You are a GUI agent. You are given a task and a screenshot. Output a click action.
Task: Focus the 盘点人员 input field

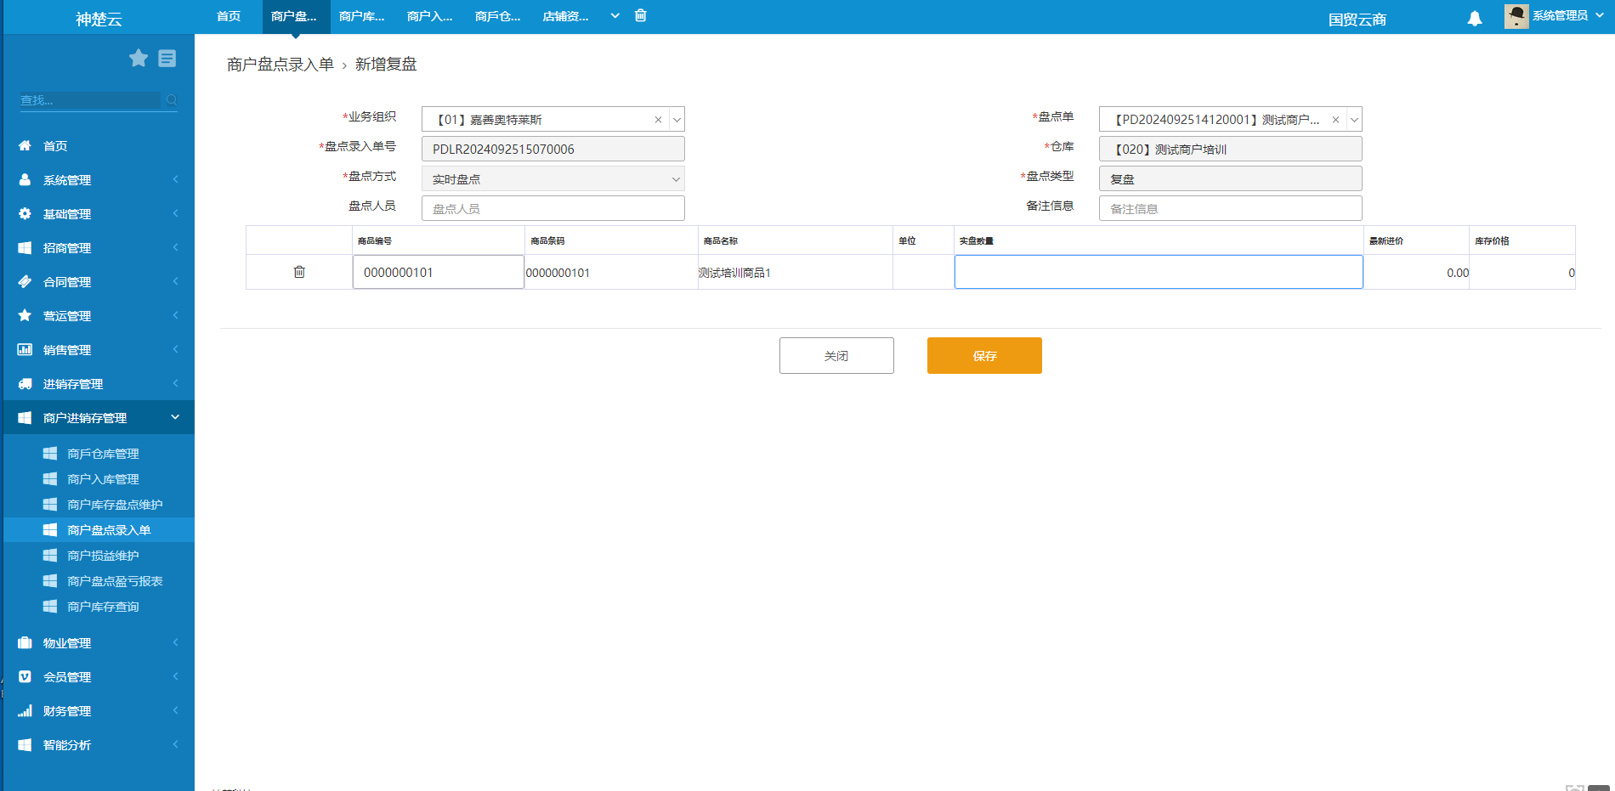(553, 208)
